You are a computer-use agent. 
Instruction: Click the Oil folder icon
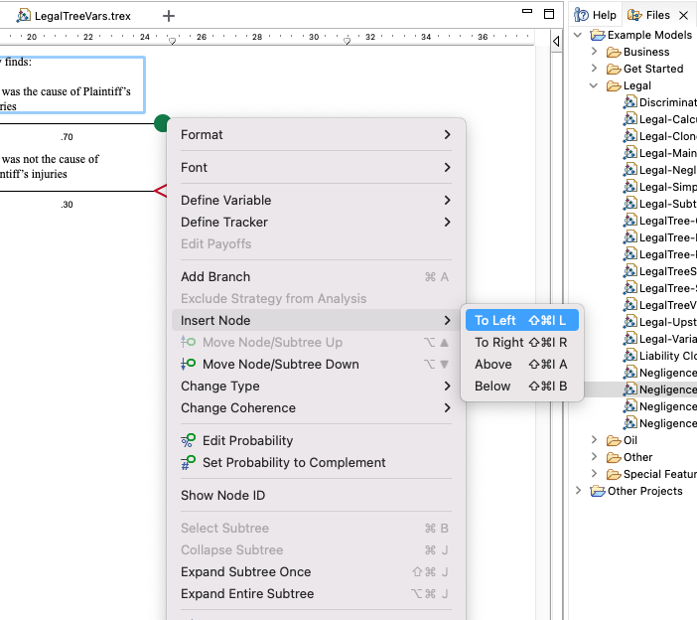coord(614,440)
